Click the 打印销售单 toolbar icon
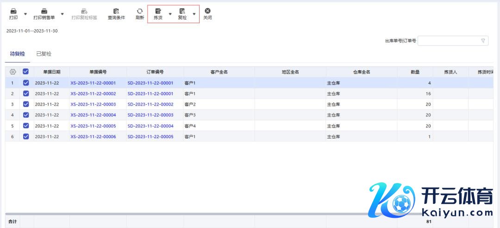This screenshot has width=500, height=228. click(44, 11)
